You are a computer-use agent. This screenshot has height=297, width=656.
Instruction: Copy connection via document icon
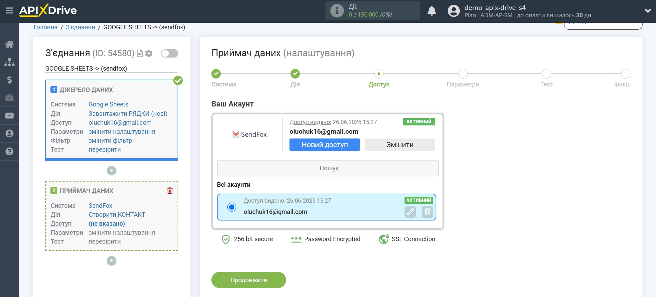140,53
